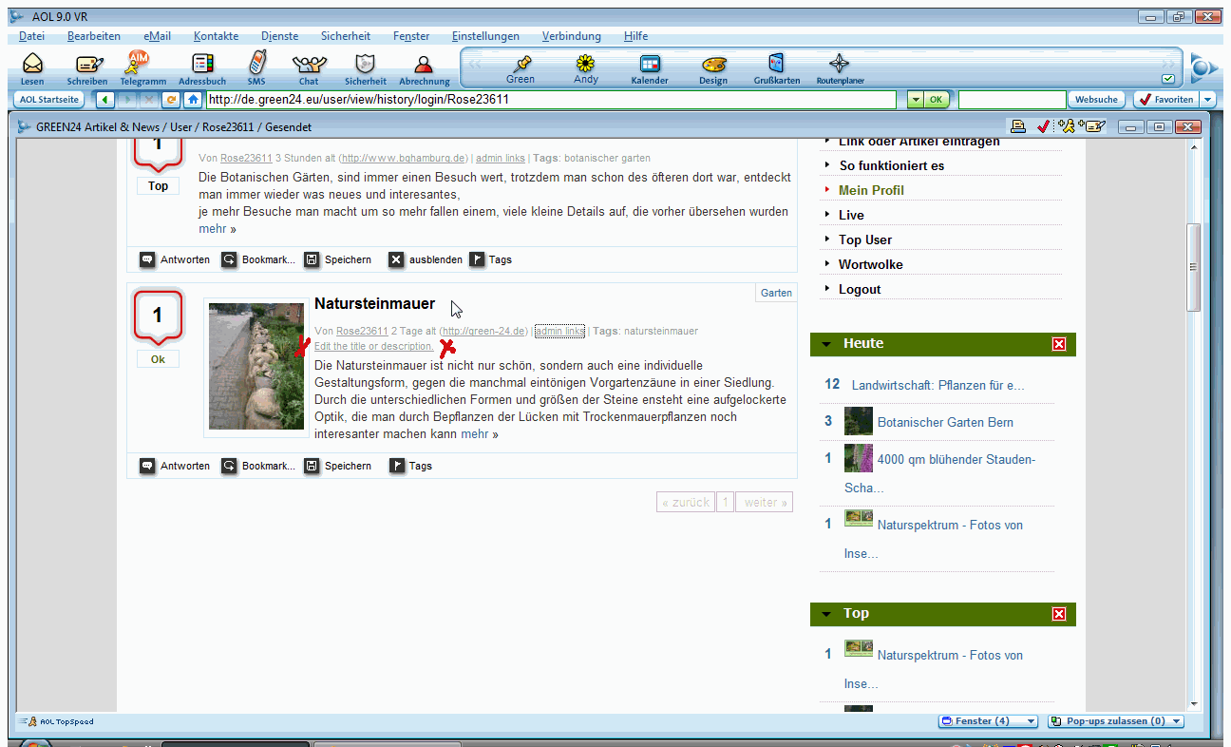Screen dimensions: 1231x747
Task: Click the Schreiben compose icon
Action: [88, 67]
